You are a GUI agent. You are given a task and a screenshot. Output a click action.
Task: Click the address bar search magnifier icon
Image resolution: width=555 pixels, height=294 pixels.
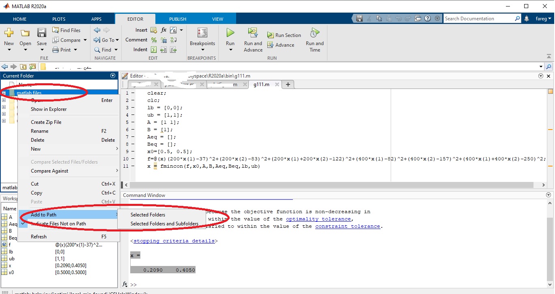(549, 67)
